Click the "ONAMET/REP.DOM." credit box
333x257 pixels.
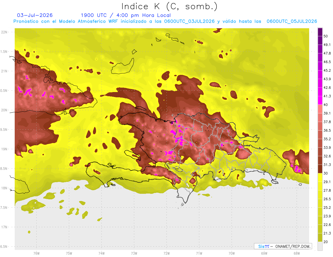(x=283, y=246)
